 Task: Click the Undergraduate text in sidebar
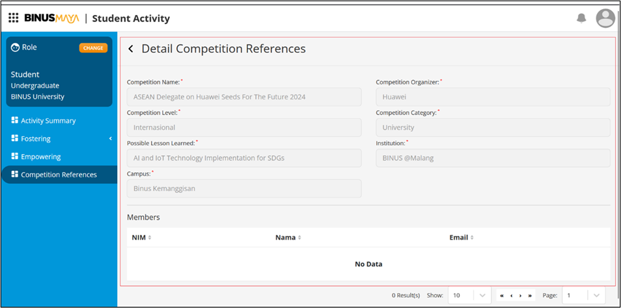click(35, 85)
